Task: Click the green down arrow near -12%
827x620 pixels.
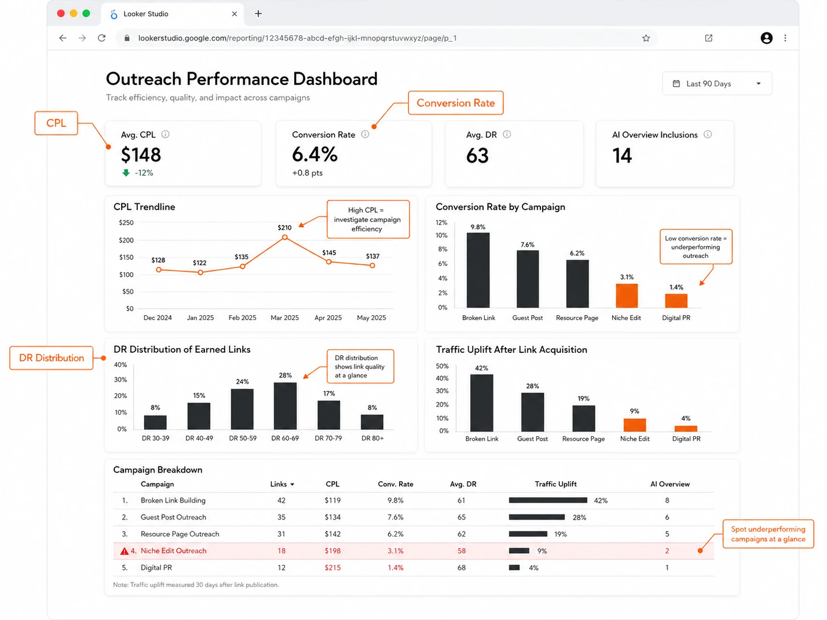Action: (126, 172)
